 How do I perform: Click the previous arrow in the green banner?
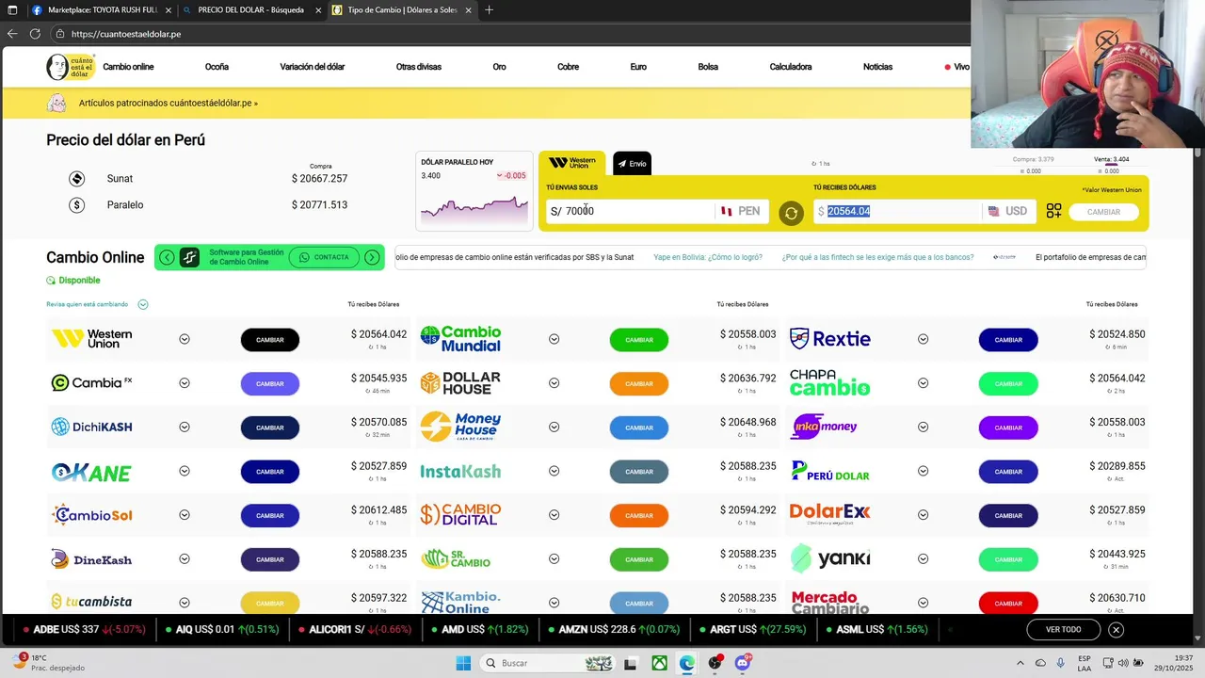167,257
